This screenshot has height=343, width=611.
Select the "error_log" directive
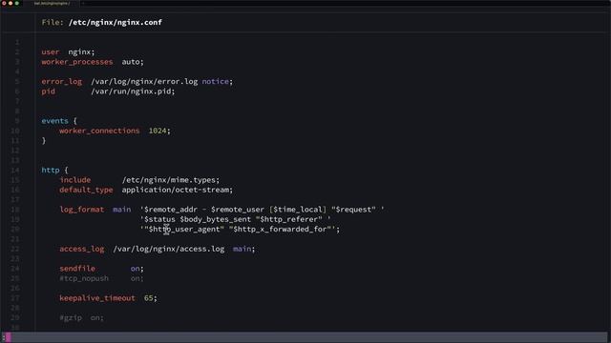(62, 82)
